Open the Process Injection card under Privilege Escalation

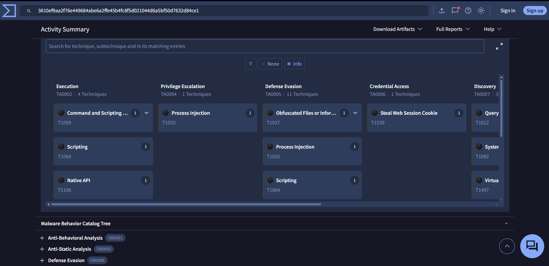coord(208,117)
